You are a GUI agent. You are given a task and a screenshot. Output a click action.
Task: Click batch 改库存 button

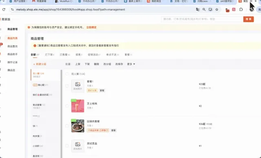pyautogui.click(x=119, y=64)
